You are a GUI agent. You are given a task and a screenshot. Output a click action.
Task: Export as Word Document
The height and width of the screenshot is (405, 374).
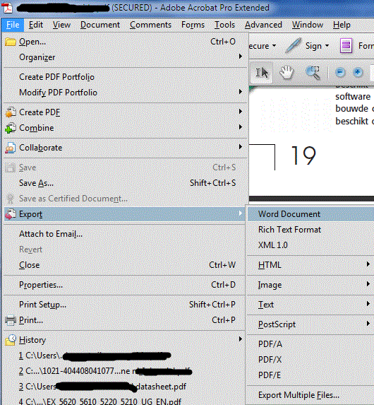(310, 214)
